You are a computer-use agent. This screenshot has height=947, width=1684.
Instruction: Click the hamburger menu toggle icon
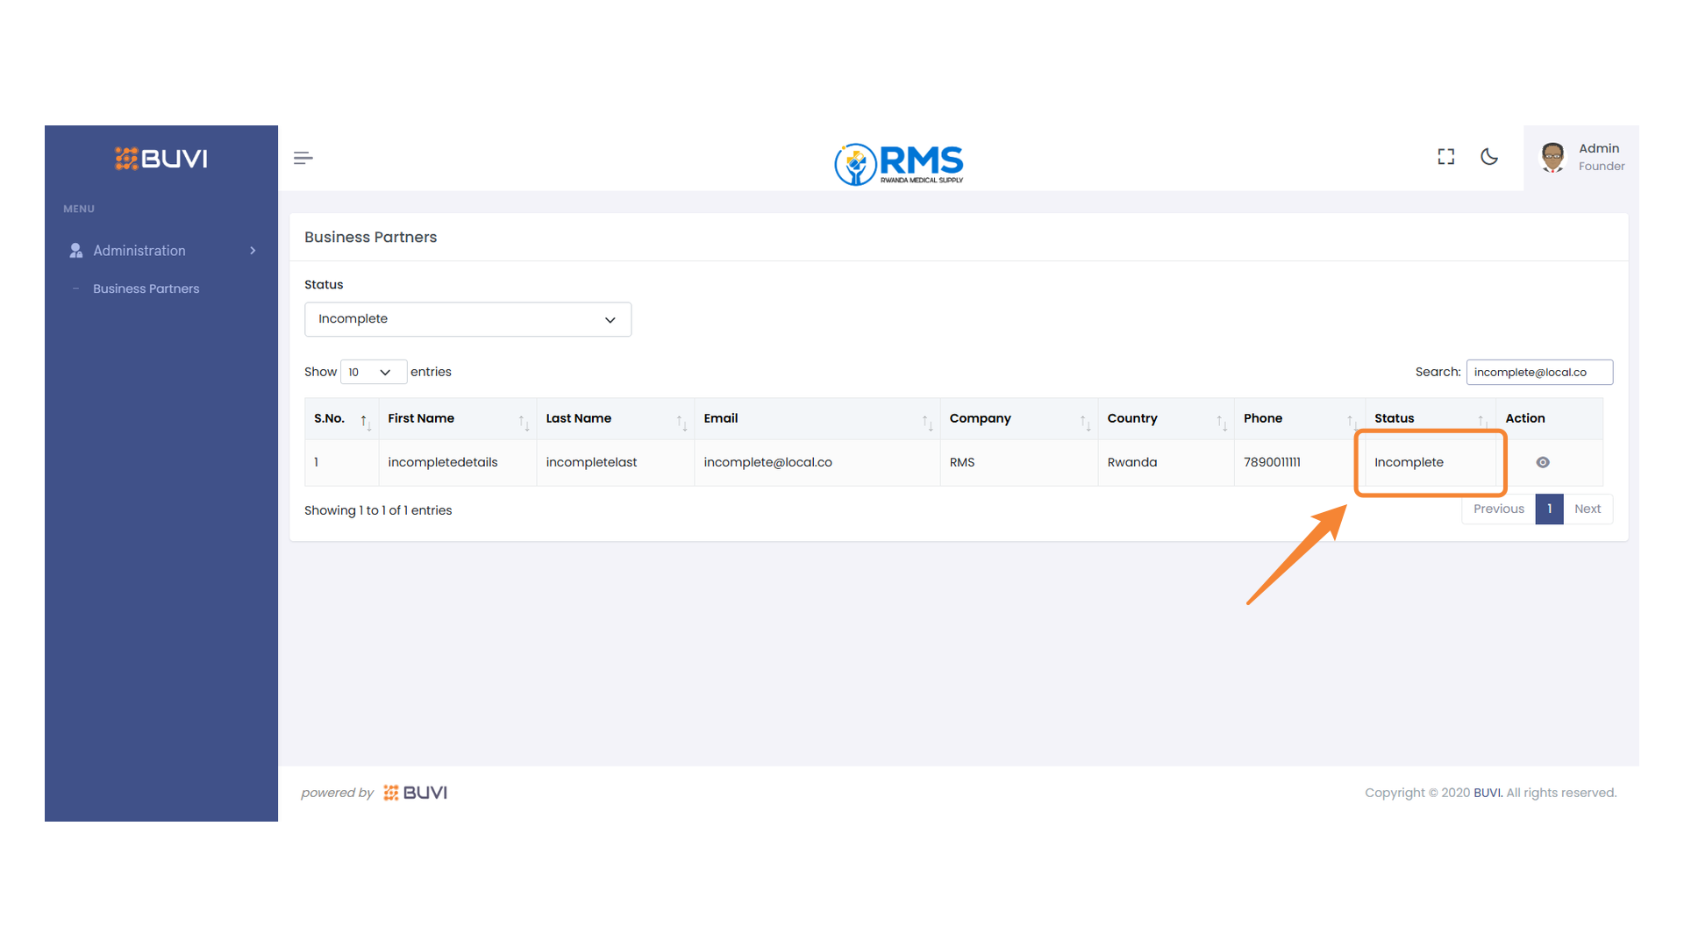(x=303, y=158)
